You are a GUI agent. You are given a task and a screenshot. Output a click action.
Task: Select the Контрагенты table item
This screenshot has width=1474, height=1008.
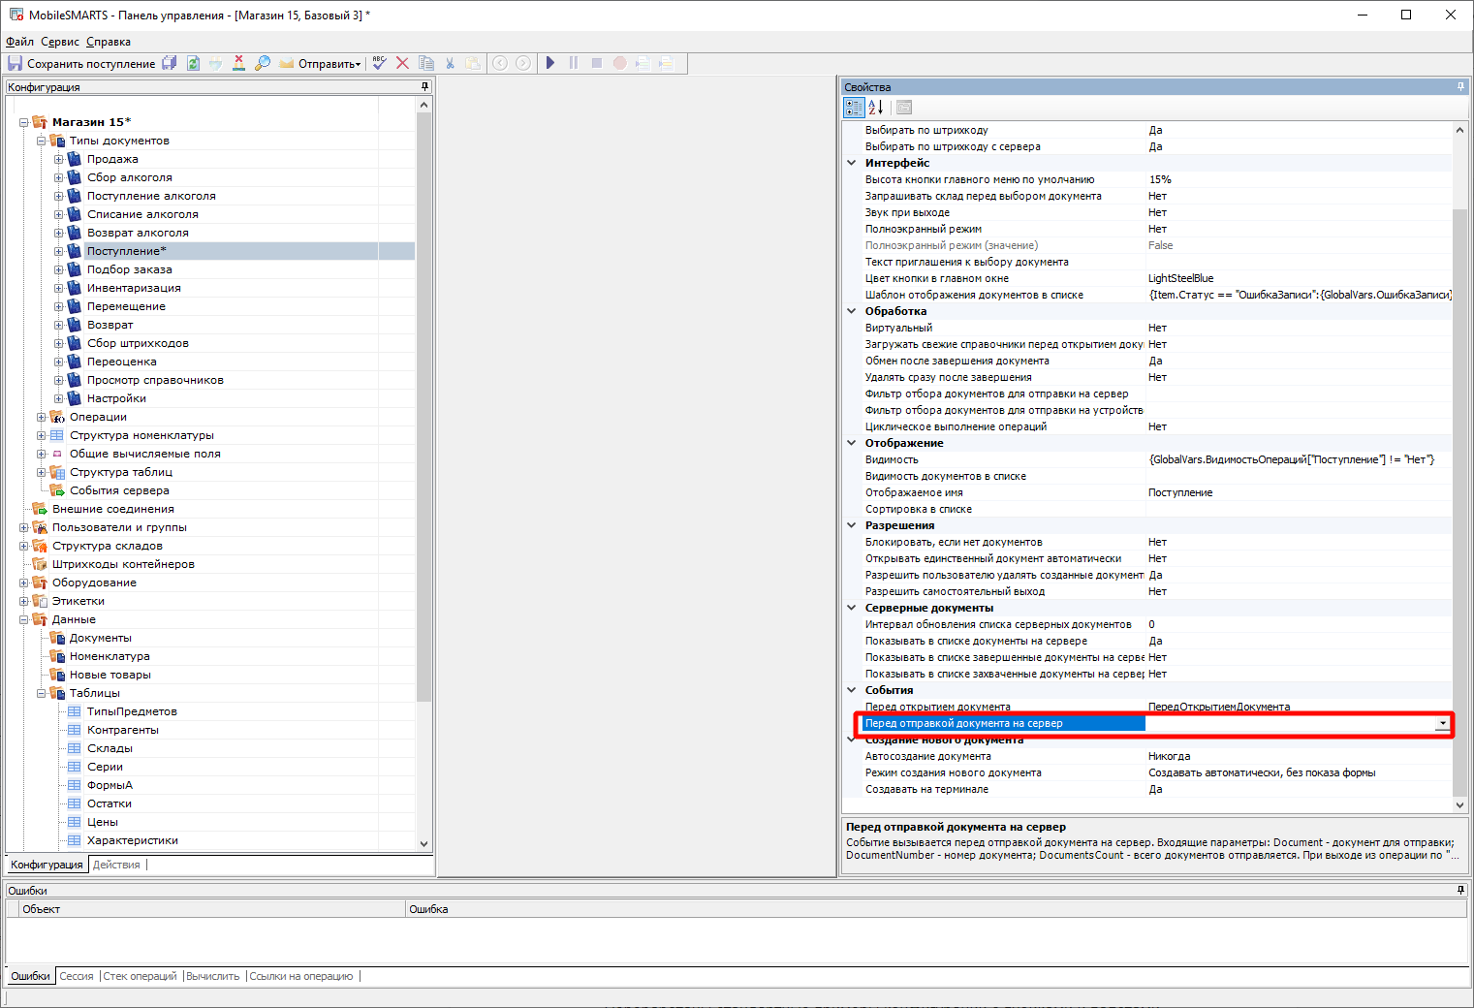click(123, 730)
